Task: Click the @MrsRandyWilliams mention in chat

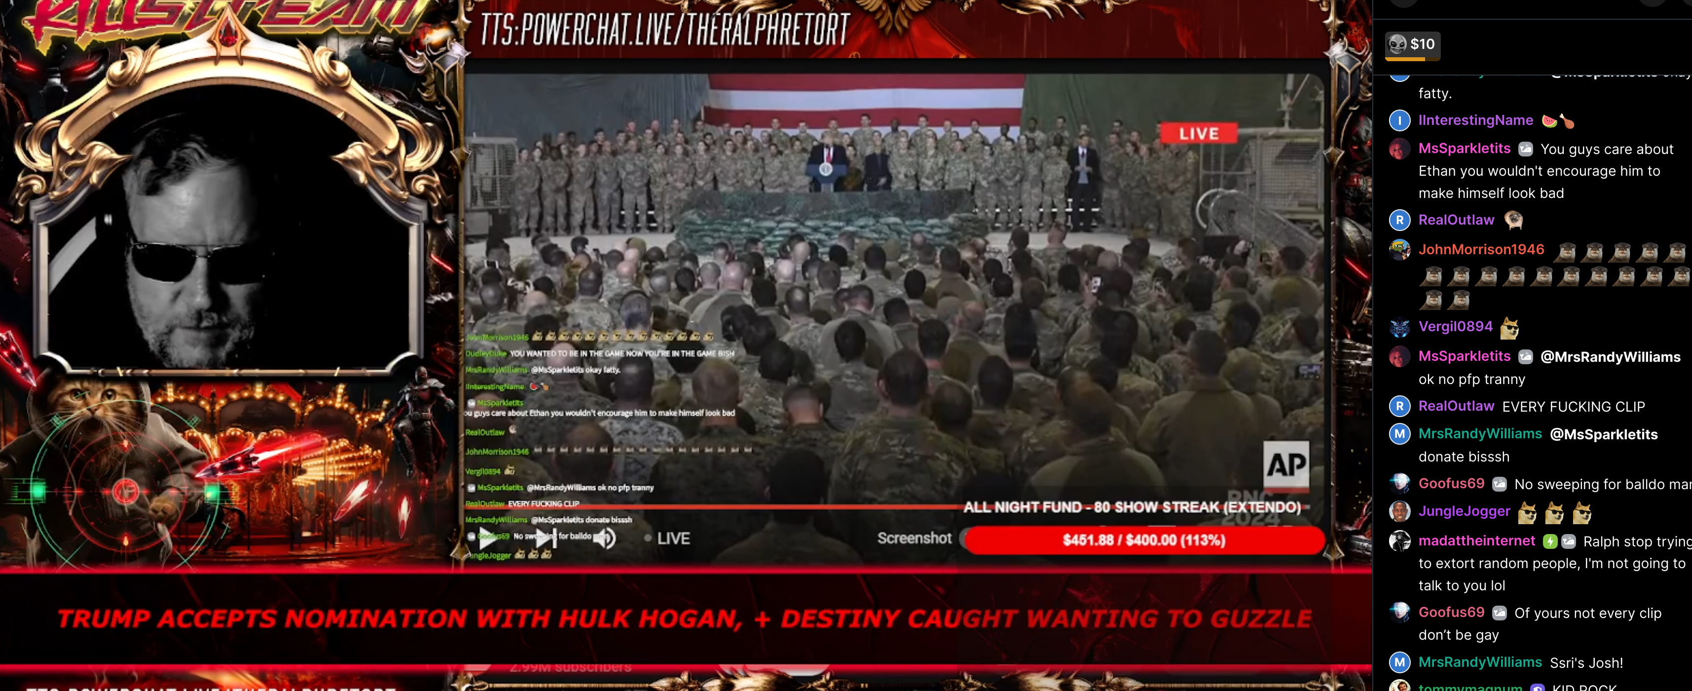Action: click(x=1610, y=357)
